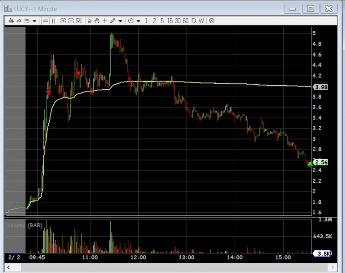Screen dimensions: 345x273
Task: Switch to the 15 minute timeframe
Action: coord(170,21)
